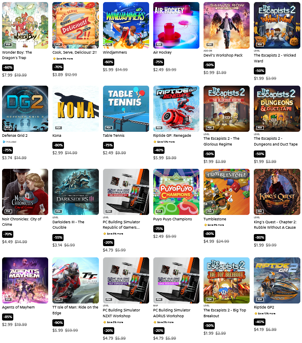This screenshot has height=343, width=302.
Task: Open the Table Tennis game cover
Action: (x=126, y=109)
